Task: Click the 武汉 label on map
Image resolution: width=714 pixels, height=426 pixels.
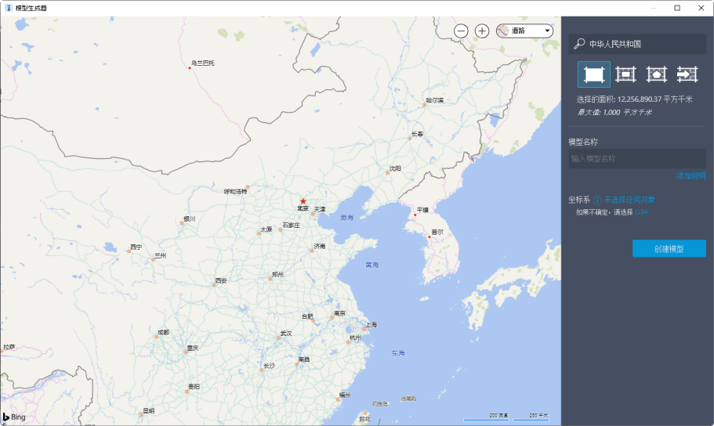Action: 286,334
